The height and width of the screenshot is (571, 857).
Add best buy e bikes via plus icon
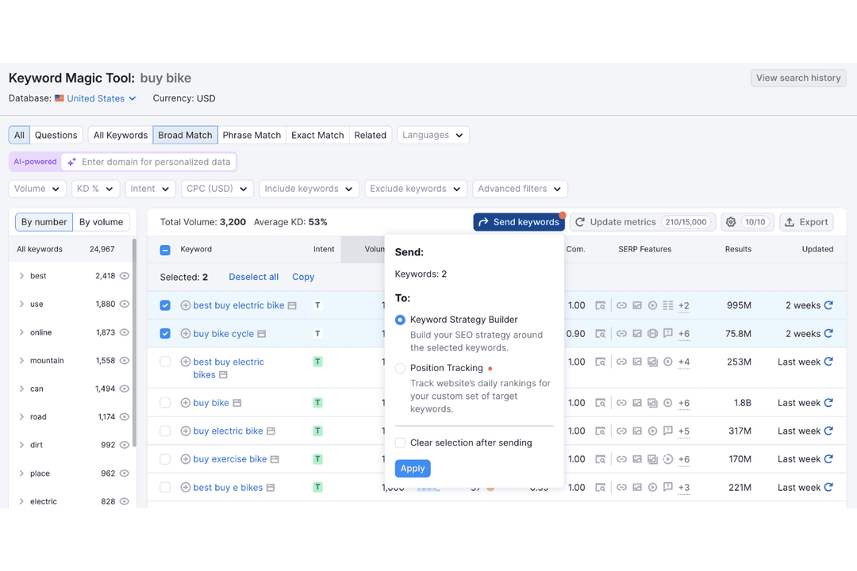[185, 488]
